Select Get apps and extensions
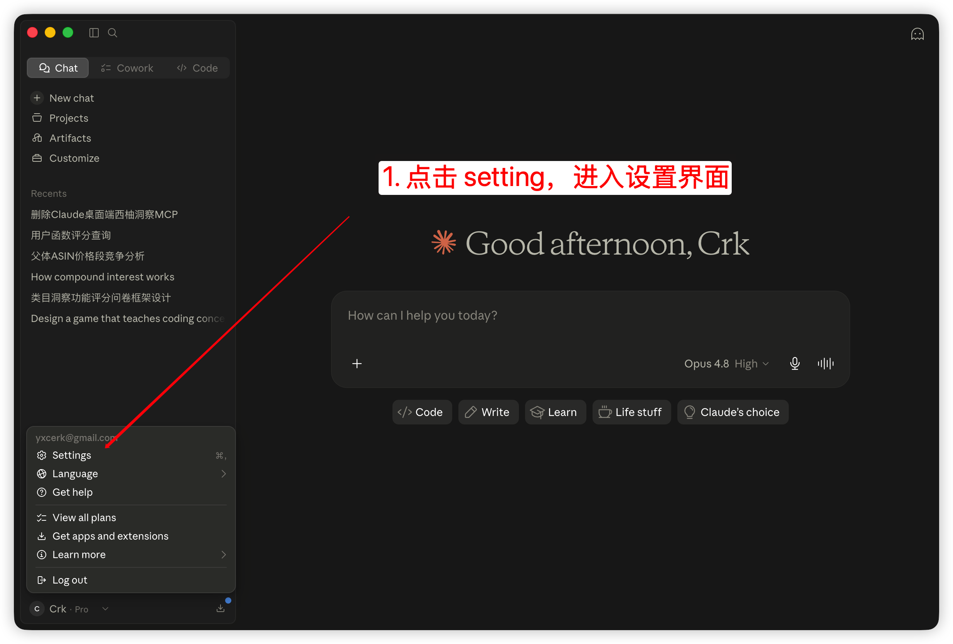This screenshot has width=953, height=644. click(x=131, y=536)
